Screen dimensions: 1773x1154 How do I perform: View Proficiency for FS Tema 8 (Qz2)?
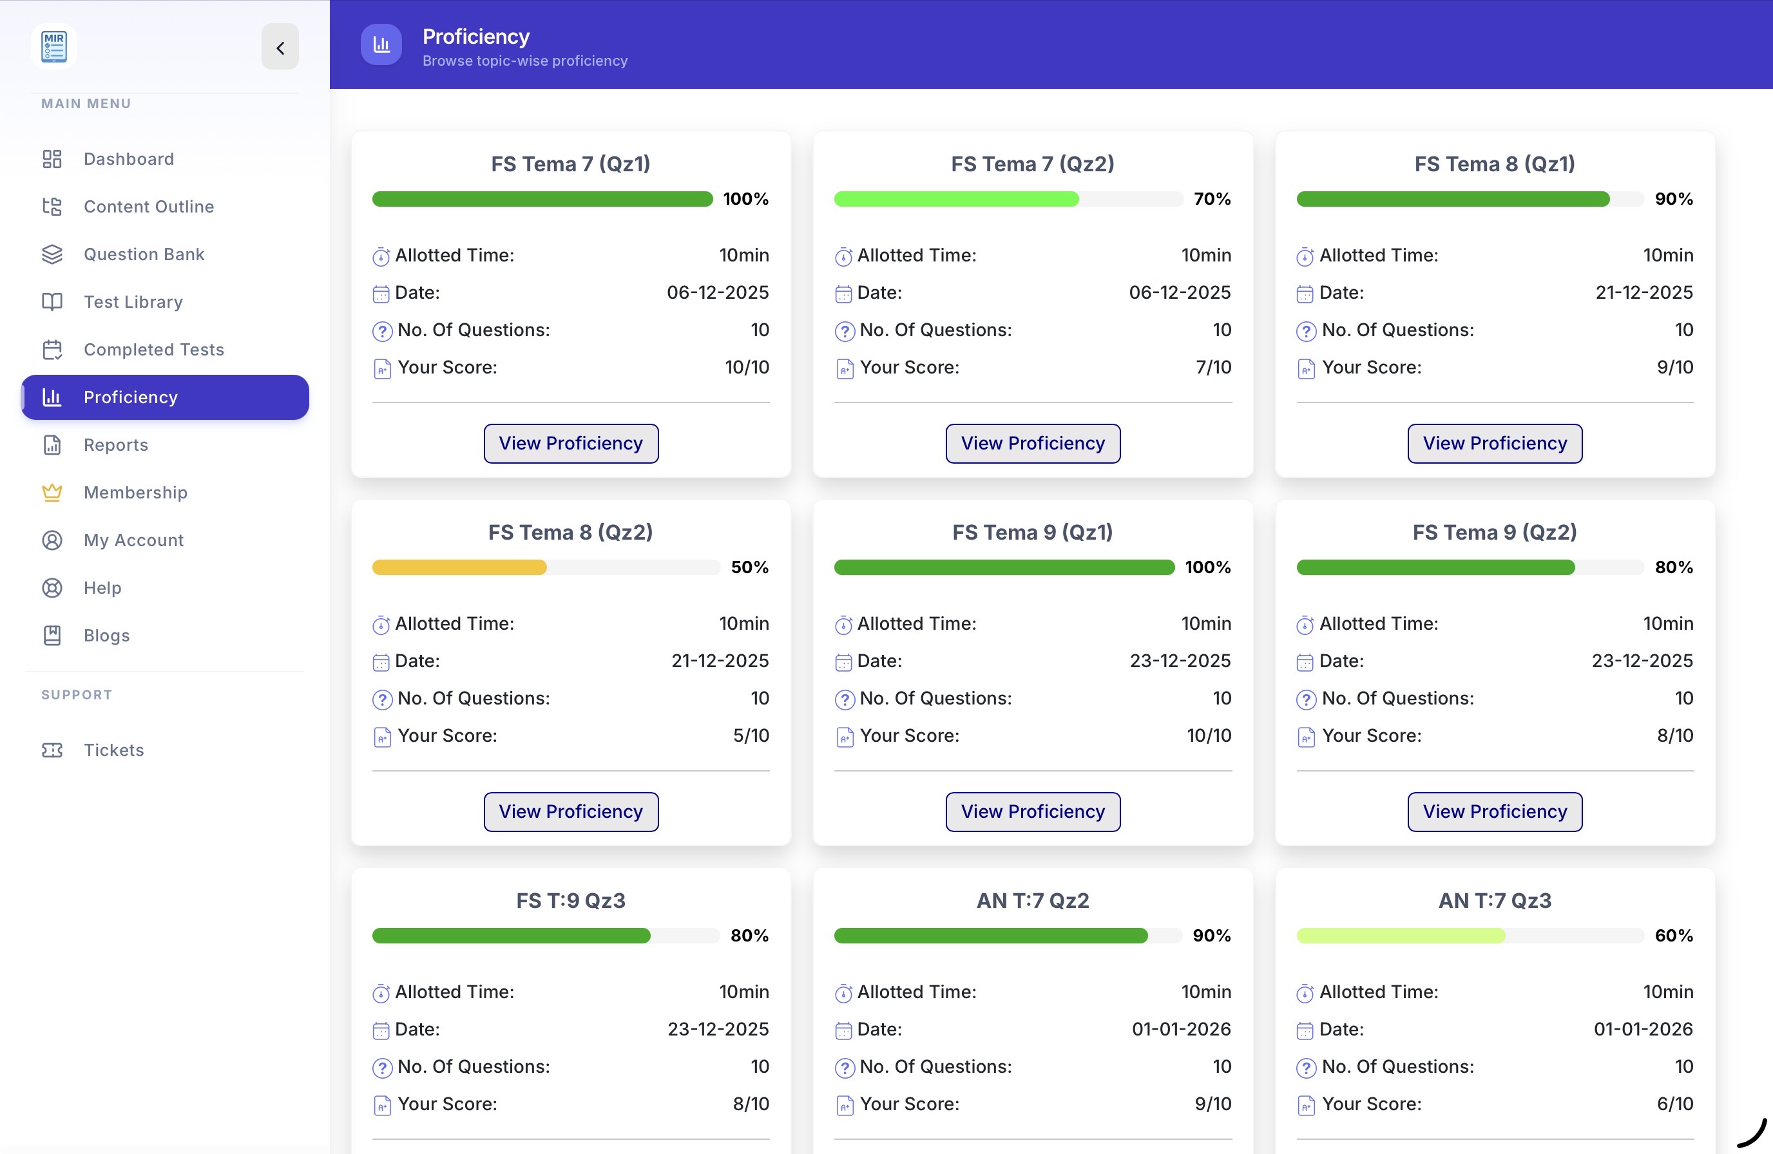point(571,811)
